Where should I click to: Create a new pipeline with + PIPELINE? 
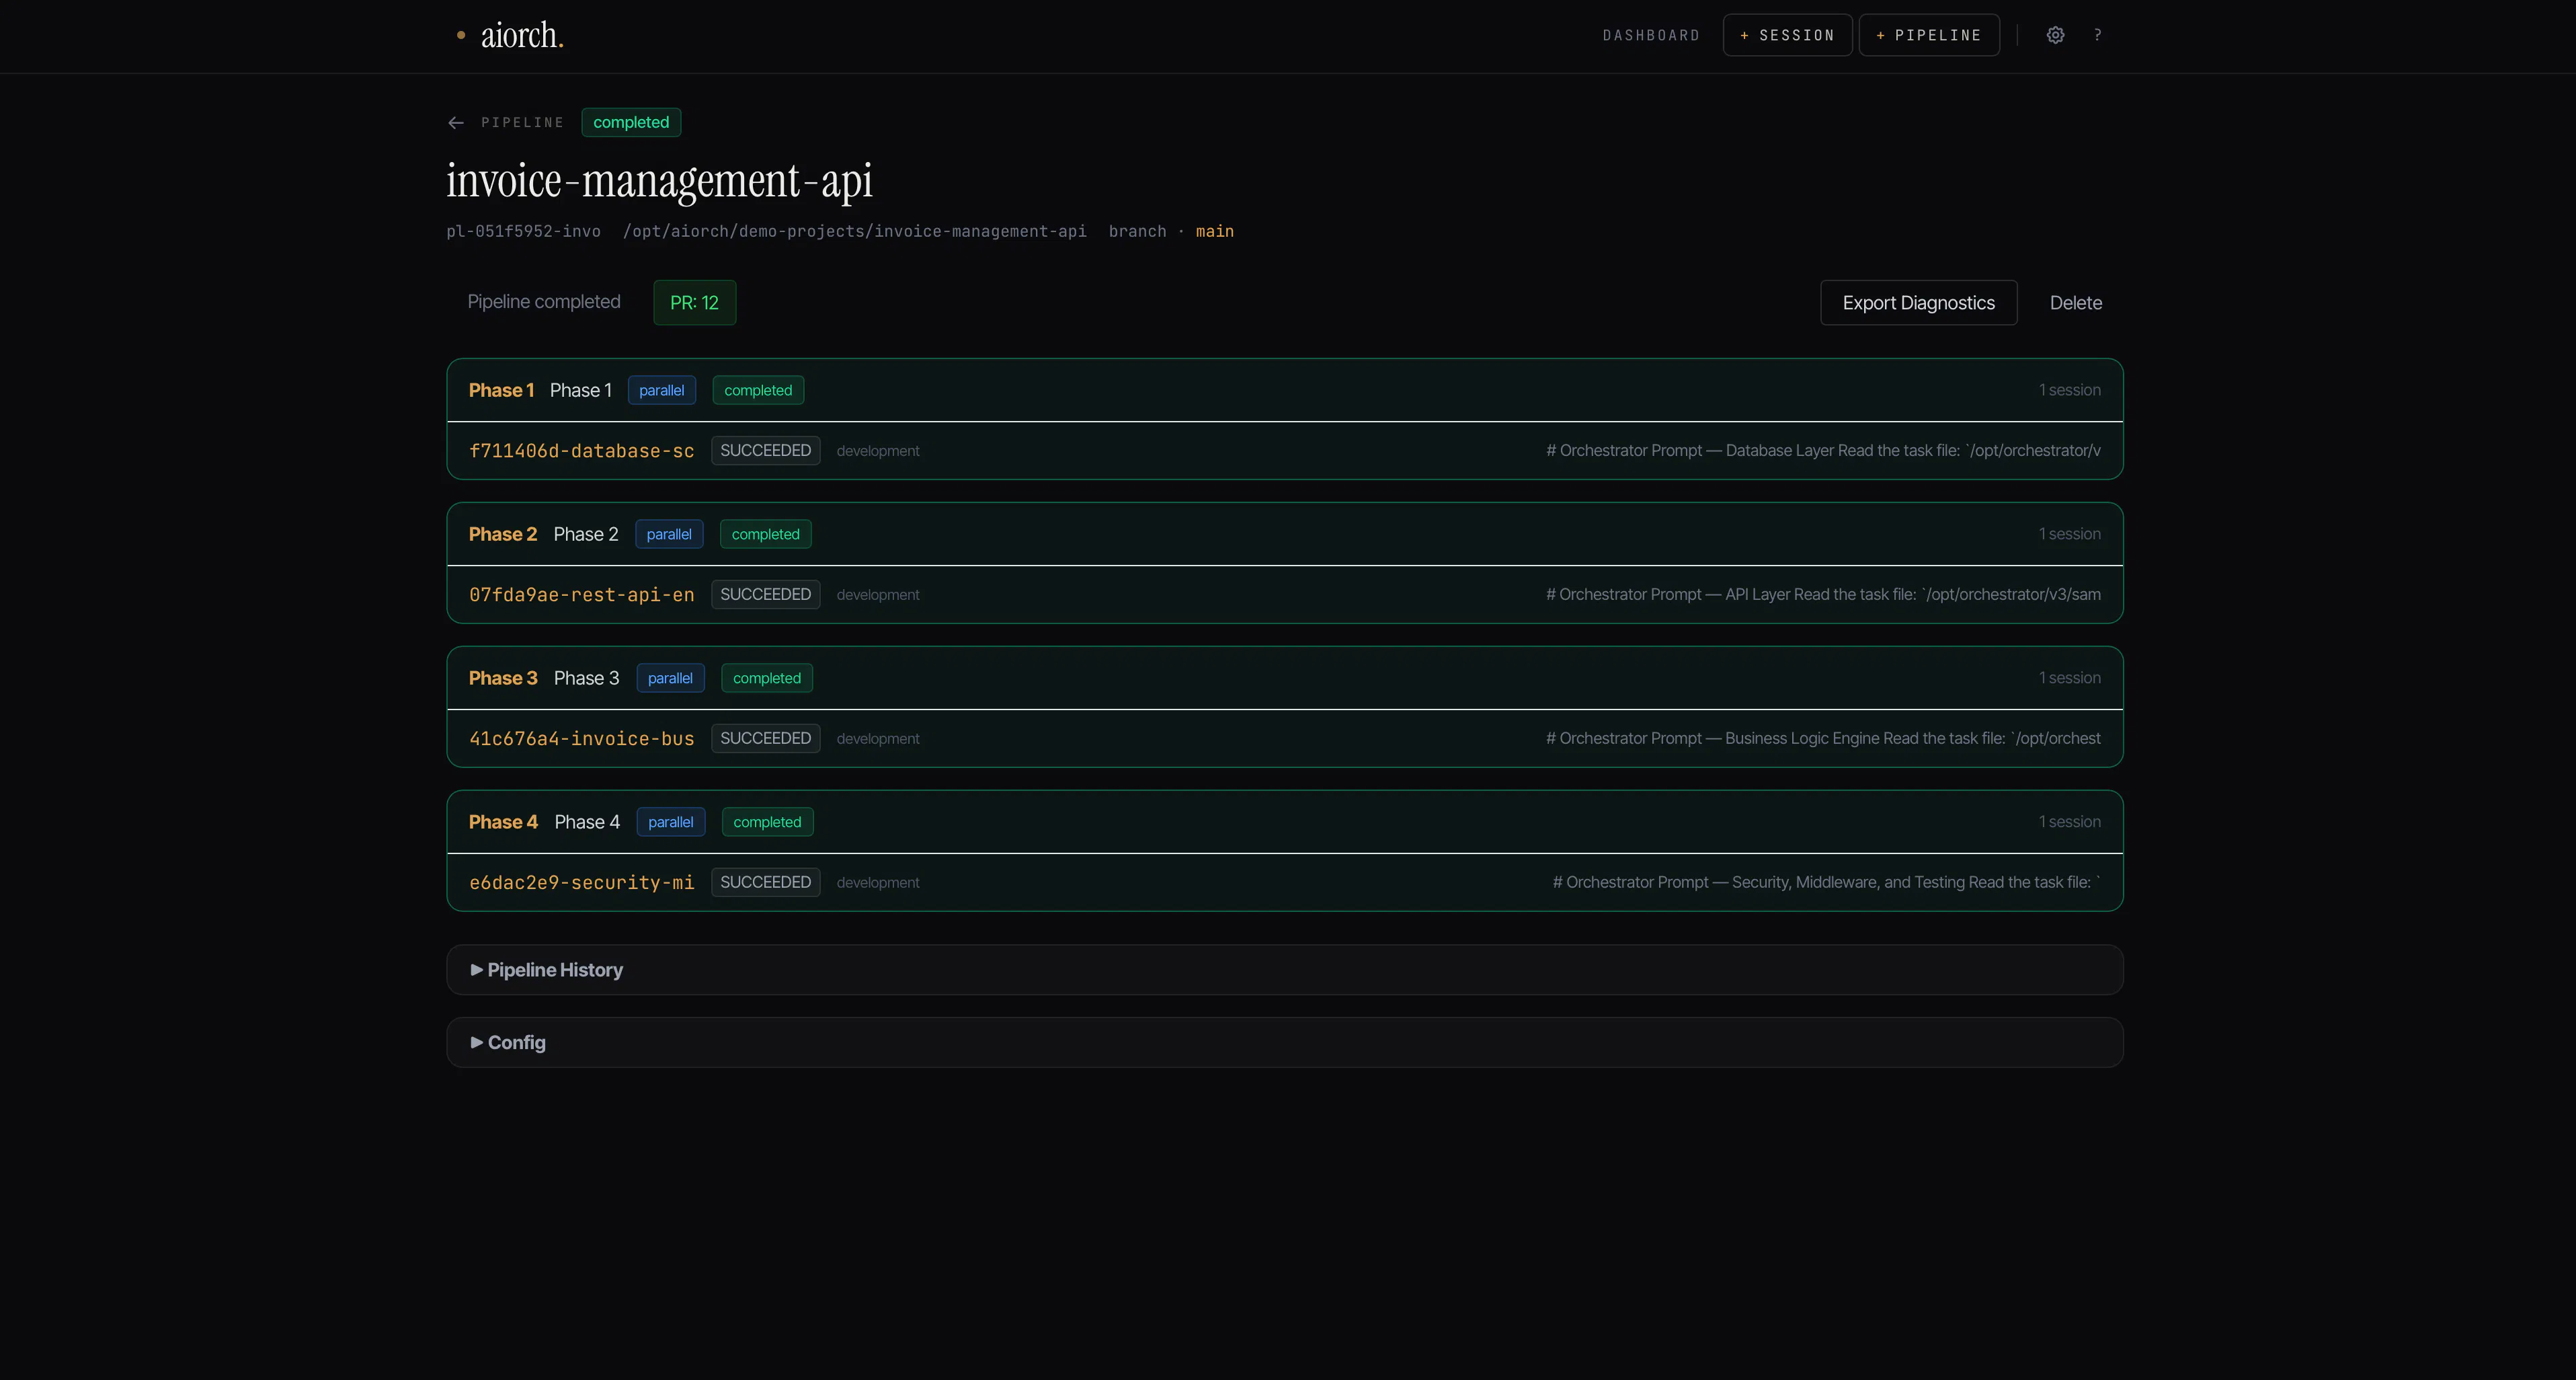click(1929, 35)
